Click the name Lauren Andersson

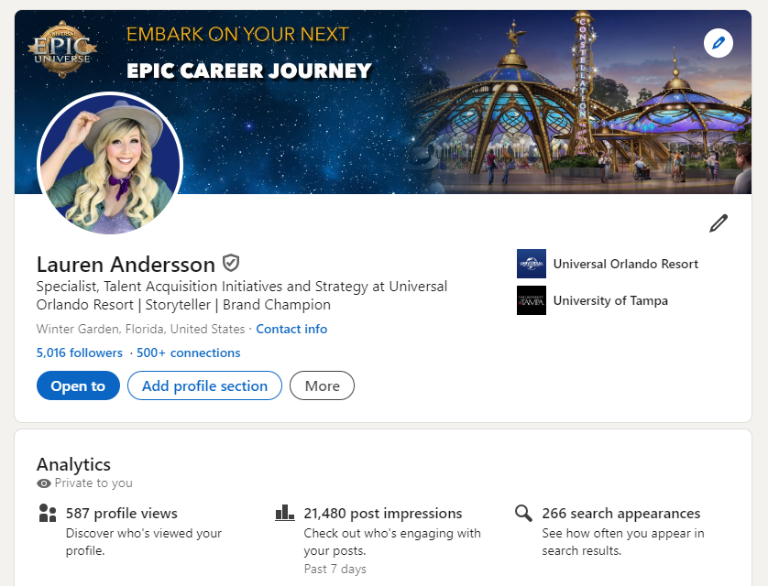[x=126, y=264]
